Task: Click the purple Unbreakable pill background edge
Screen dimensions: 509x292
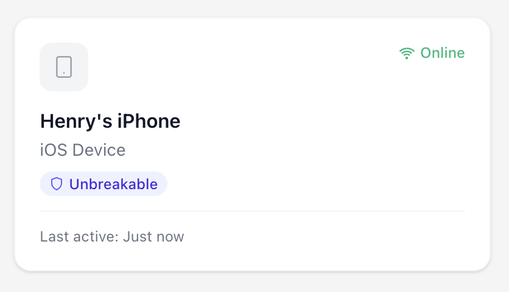Action: tap(163, 184)
